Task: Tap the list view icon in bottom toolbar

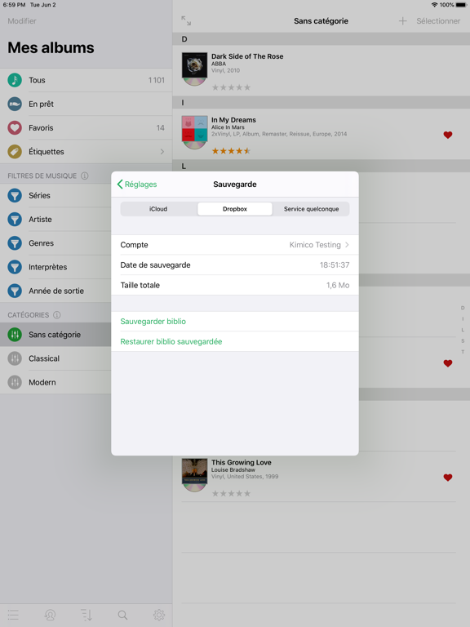Action: 13,615
